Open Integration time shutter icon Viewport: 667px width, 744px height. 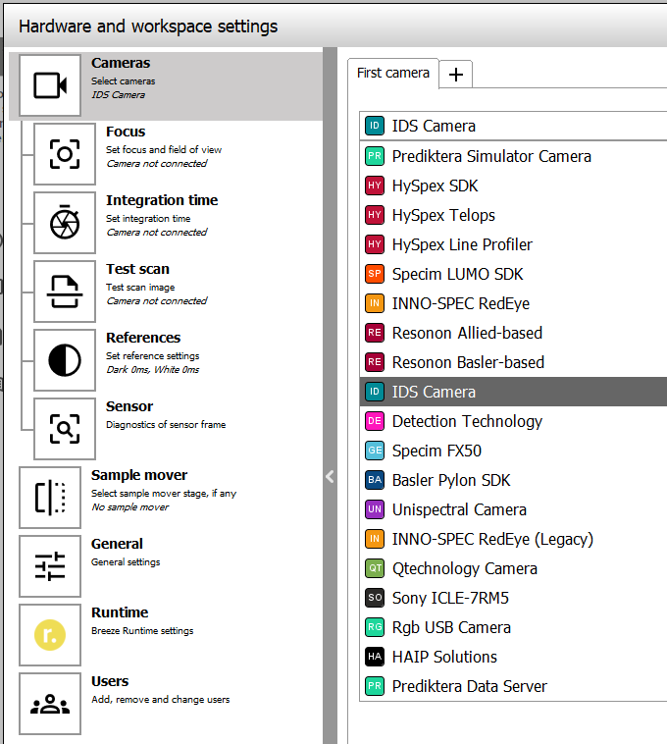pos(65,223)
